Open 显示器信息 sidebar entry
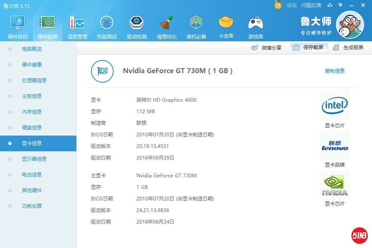The width and height of the screenshot is (372, 248). click(34, 159)
